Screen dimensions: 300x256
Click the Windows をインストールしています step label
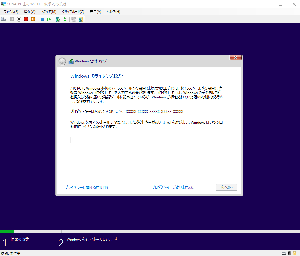click(x=92, y=239)
